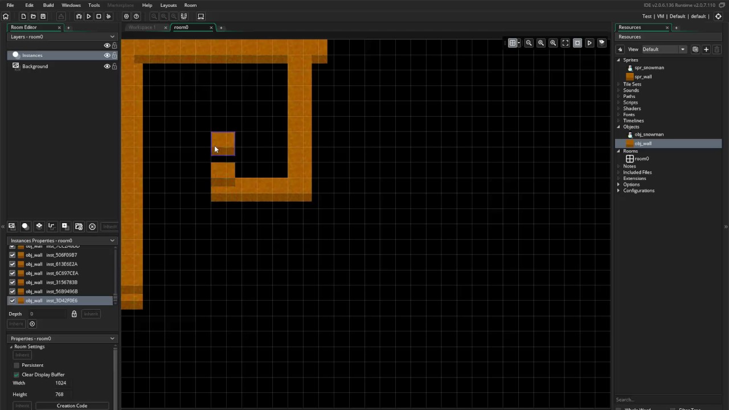Open grid options dropdown arrow
Screen dimensions: 729x410
(x=519, y=43)
